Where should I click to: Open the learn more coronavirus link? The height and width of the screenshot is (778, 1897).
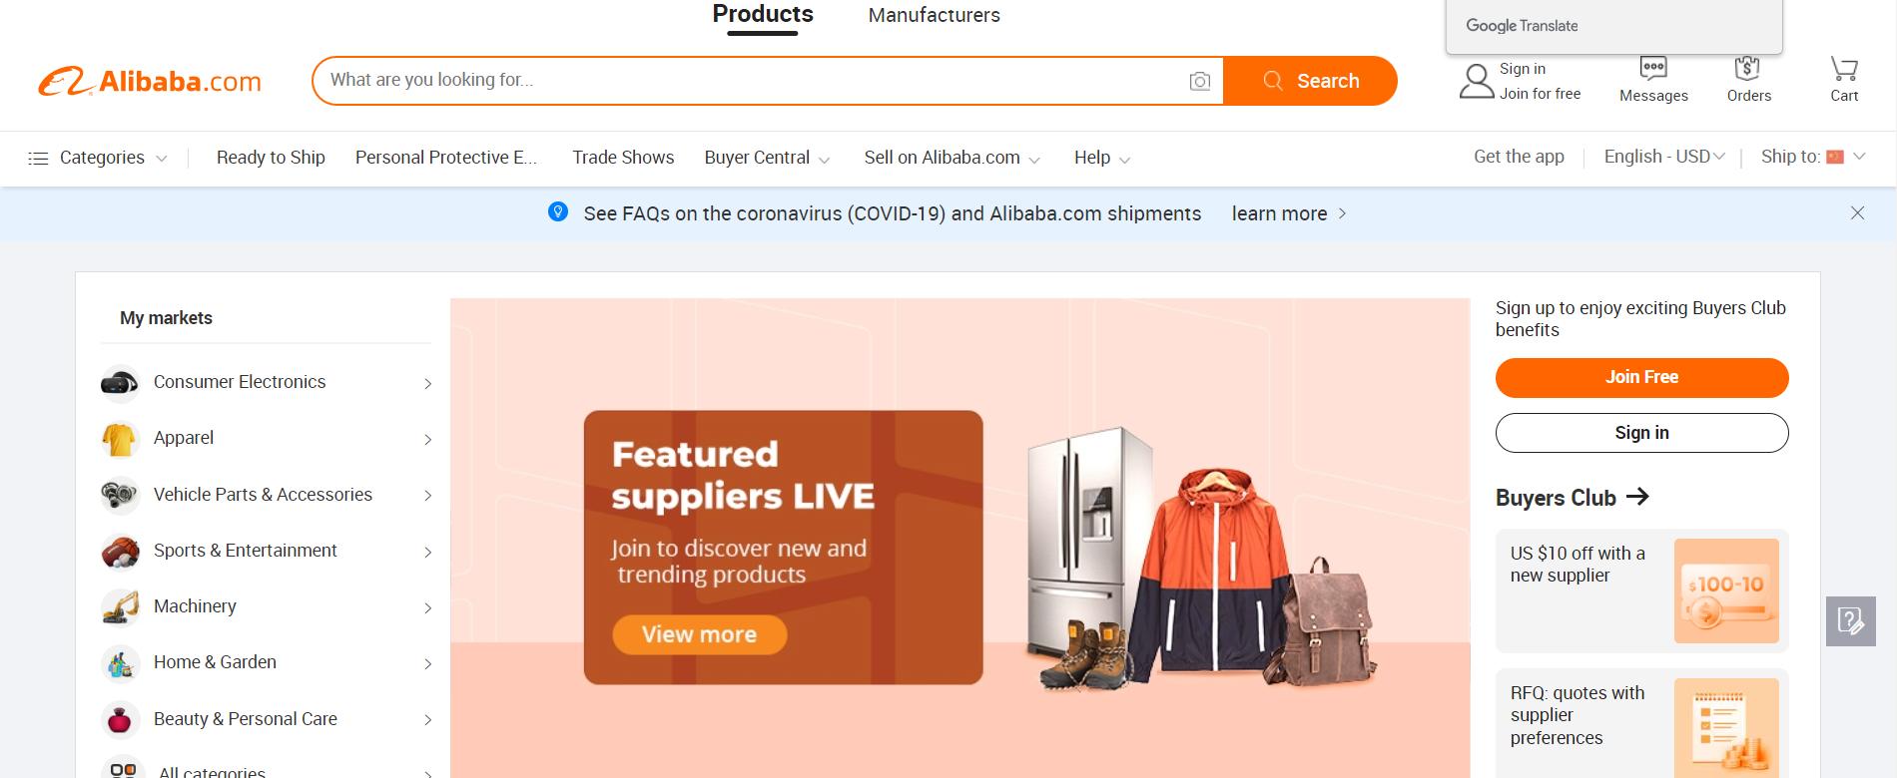[1289, 213]
